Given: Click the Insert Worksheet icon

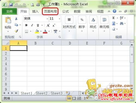Looking at the screenshot, I should (68, 93).
